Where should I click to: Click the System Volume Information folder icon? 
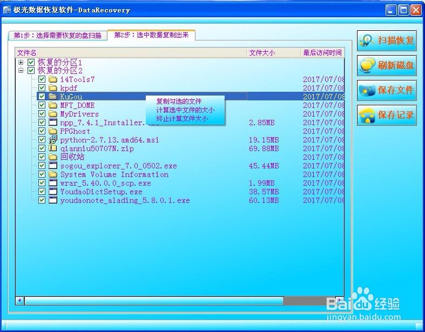tap(52, 174)
